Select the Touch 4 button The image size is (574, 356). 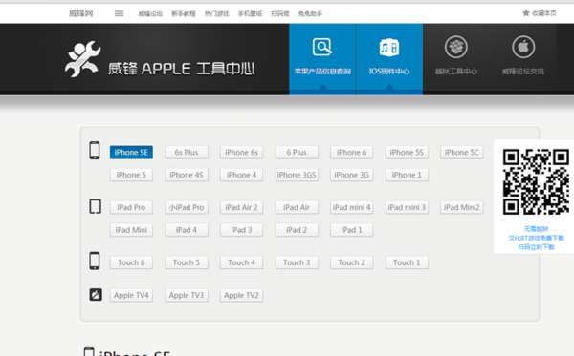tap(241, 262)
